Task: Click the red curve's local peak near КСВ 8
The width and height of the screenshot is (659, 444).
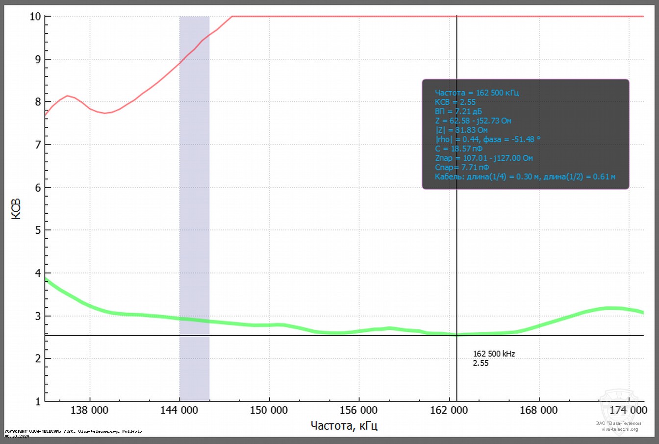Action: click(x=68, y=96)
